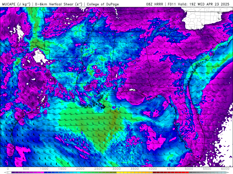
Task: Click the 4000 label on the color scale
Action: coord(153,169)
